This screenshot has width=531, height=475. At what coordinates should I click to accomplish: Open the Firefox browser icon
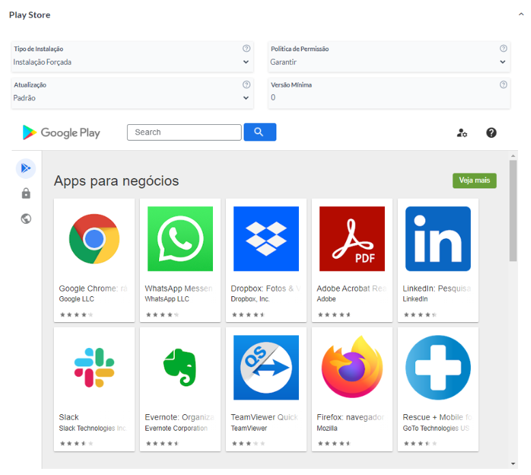[x=352, y=367]
